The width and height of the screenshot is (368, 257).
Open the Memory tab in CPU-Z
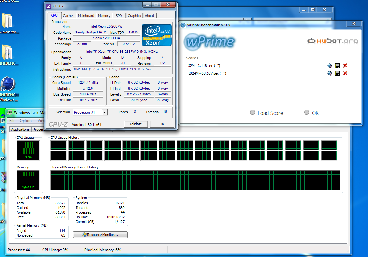[x=104, y=16]
